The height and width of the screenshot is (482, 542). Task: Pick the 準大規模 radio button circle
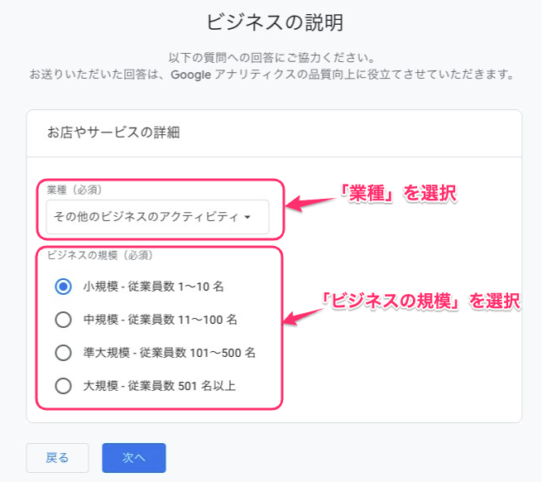click(x=63, y=353)
